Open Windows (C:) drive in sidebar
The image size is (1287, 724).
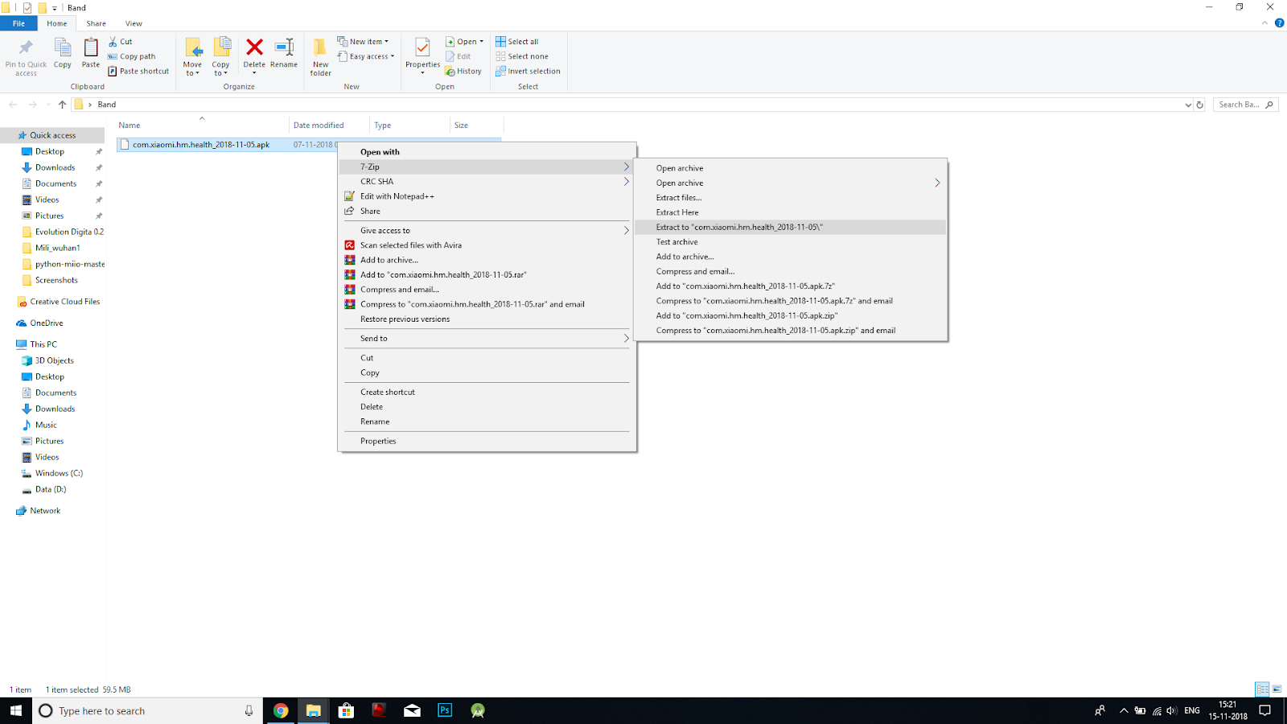point(53,473)
